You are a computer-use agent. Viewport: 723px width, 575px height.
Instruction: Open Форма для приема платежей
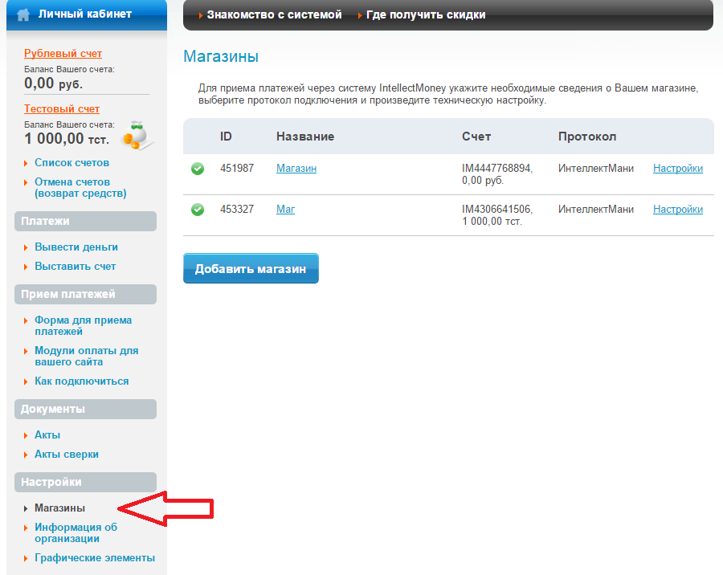point(83,325)
